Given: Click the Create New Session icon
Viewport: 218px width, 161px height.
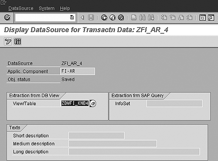Looking at the screenshot, I should (202, 18).
